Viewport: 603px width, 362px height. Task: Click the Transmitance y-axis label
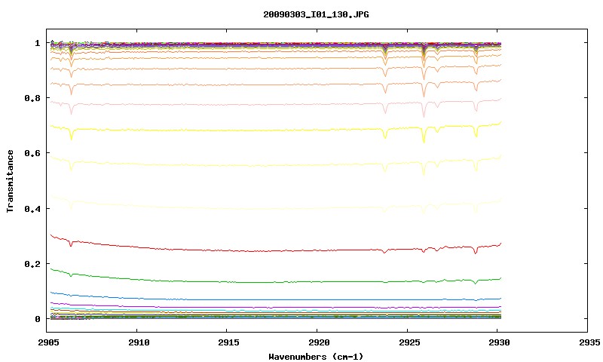pyautogui.click(x=10, y=181)
